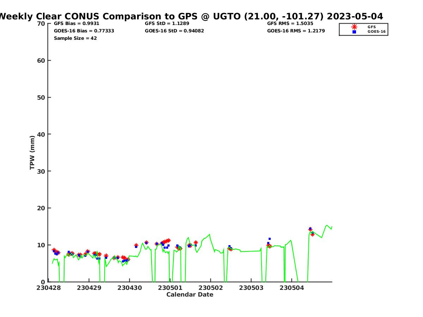Click the 230502 x-axis tick label

(x=210, y=288)
